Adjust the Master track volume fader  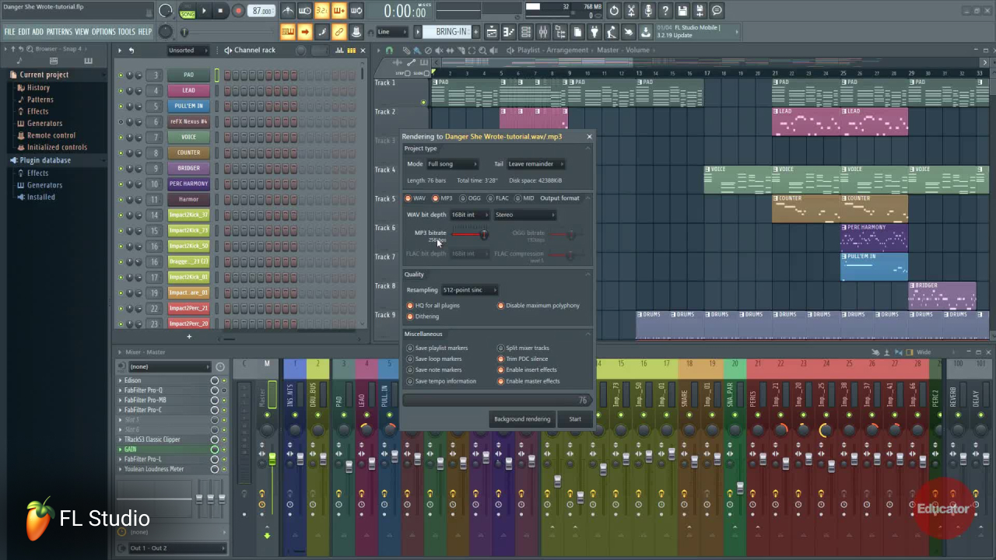pyautogui.click(x=272, y=459)
